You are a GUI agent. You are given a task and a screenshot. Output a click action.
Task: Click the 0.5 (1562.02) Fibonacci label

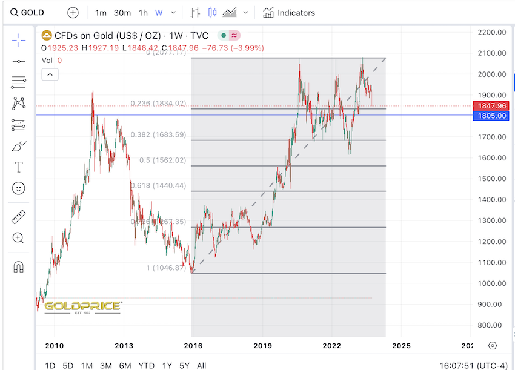162,160
